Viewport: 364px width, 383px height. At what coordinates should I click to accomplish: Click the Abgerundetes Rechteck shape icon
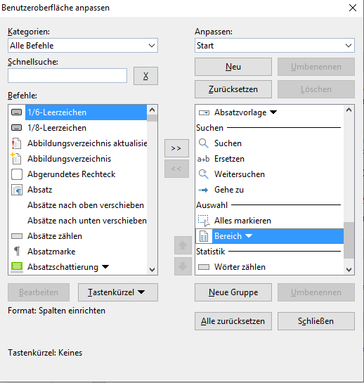point(17,174)
